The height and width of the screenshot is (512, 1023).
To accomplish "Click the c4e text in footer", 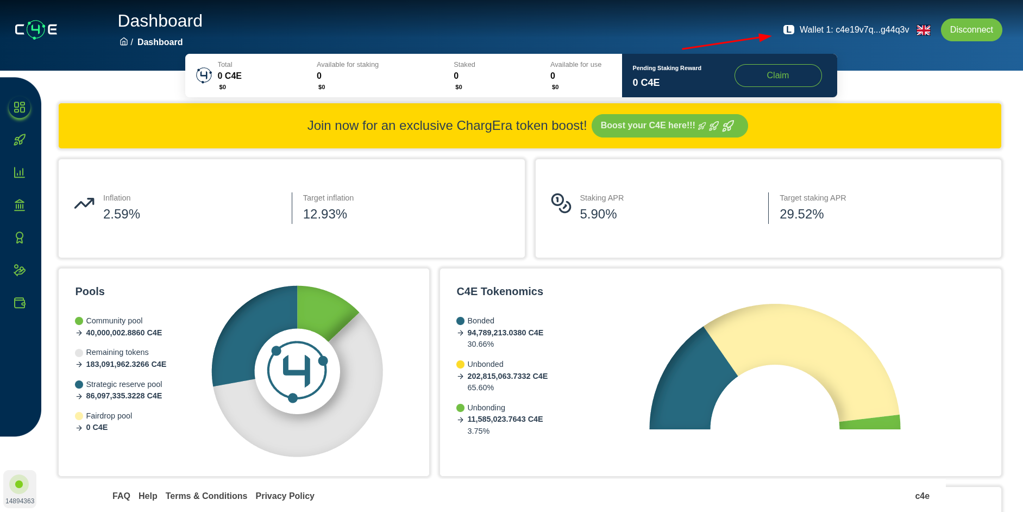I will pos(922,496).
